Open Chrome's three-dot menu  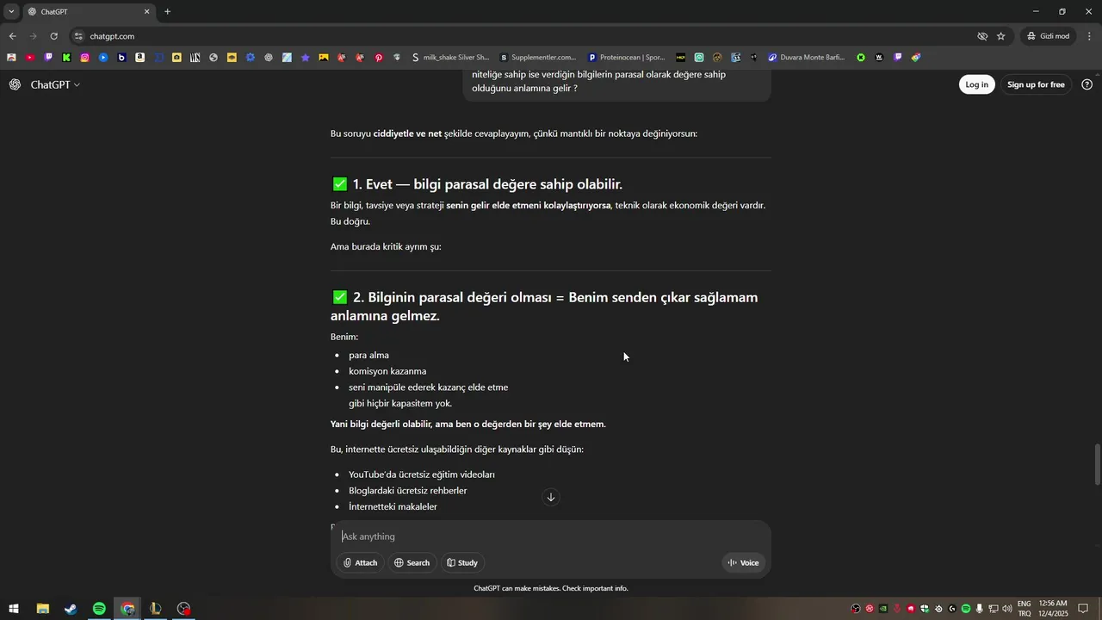(x=1090, y=36)
